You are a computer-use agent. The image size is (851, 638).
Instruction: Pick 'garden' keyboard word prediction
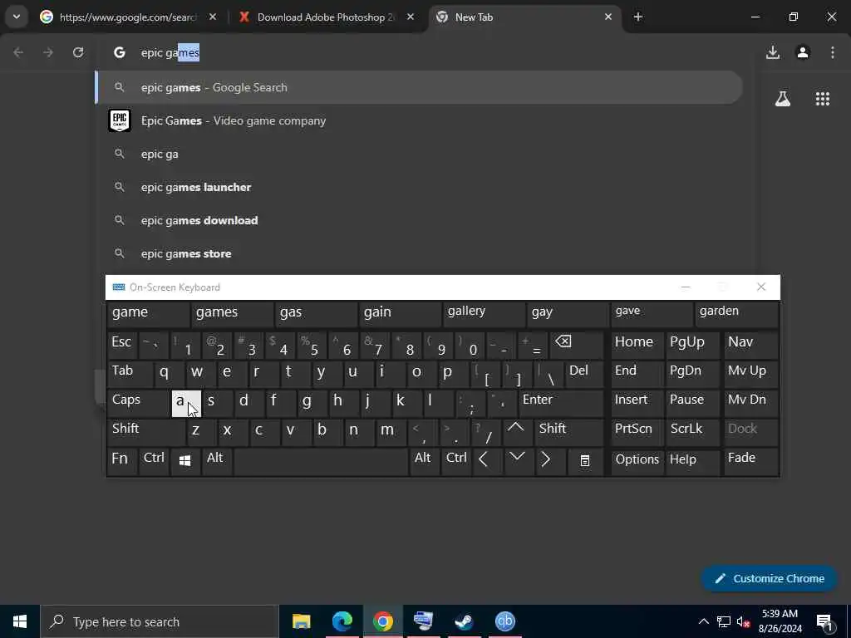click(x=736, y=313)
